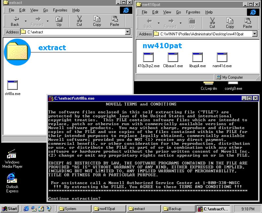Click the 'Continue extraction?' prompt line
262x213 pixels.
click(x=74, y=199)
